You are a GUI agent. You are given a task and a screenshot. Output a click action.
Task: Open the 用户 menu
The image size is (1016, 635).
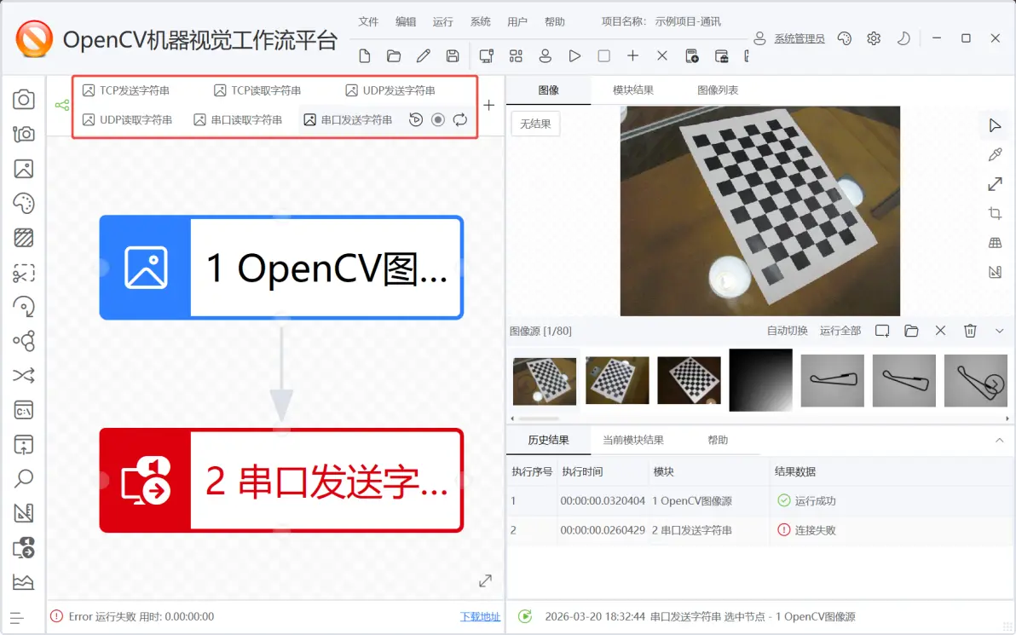coord(517,21)
